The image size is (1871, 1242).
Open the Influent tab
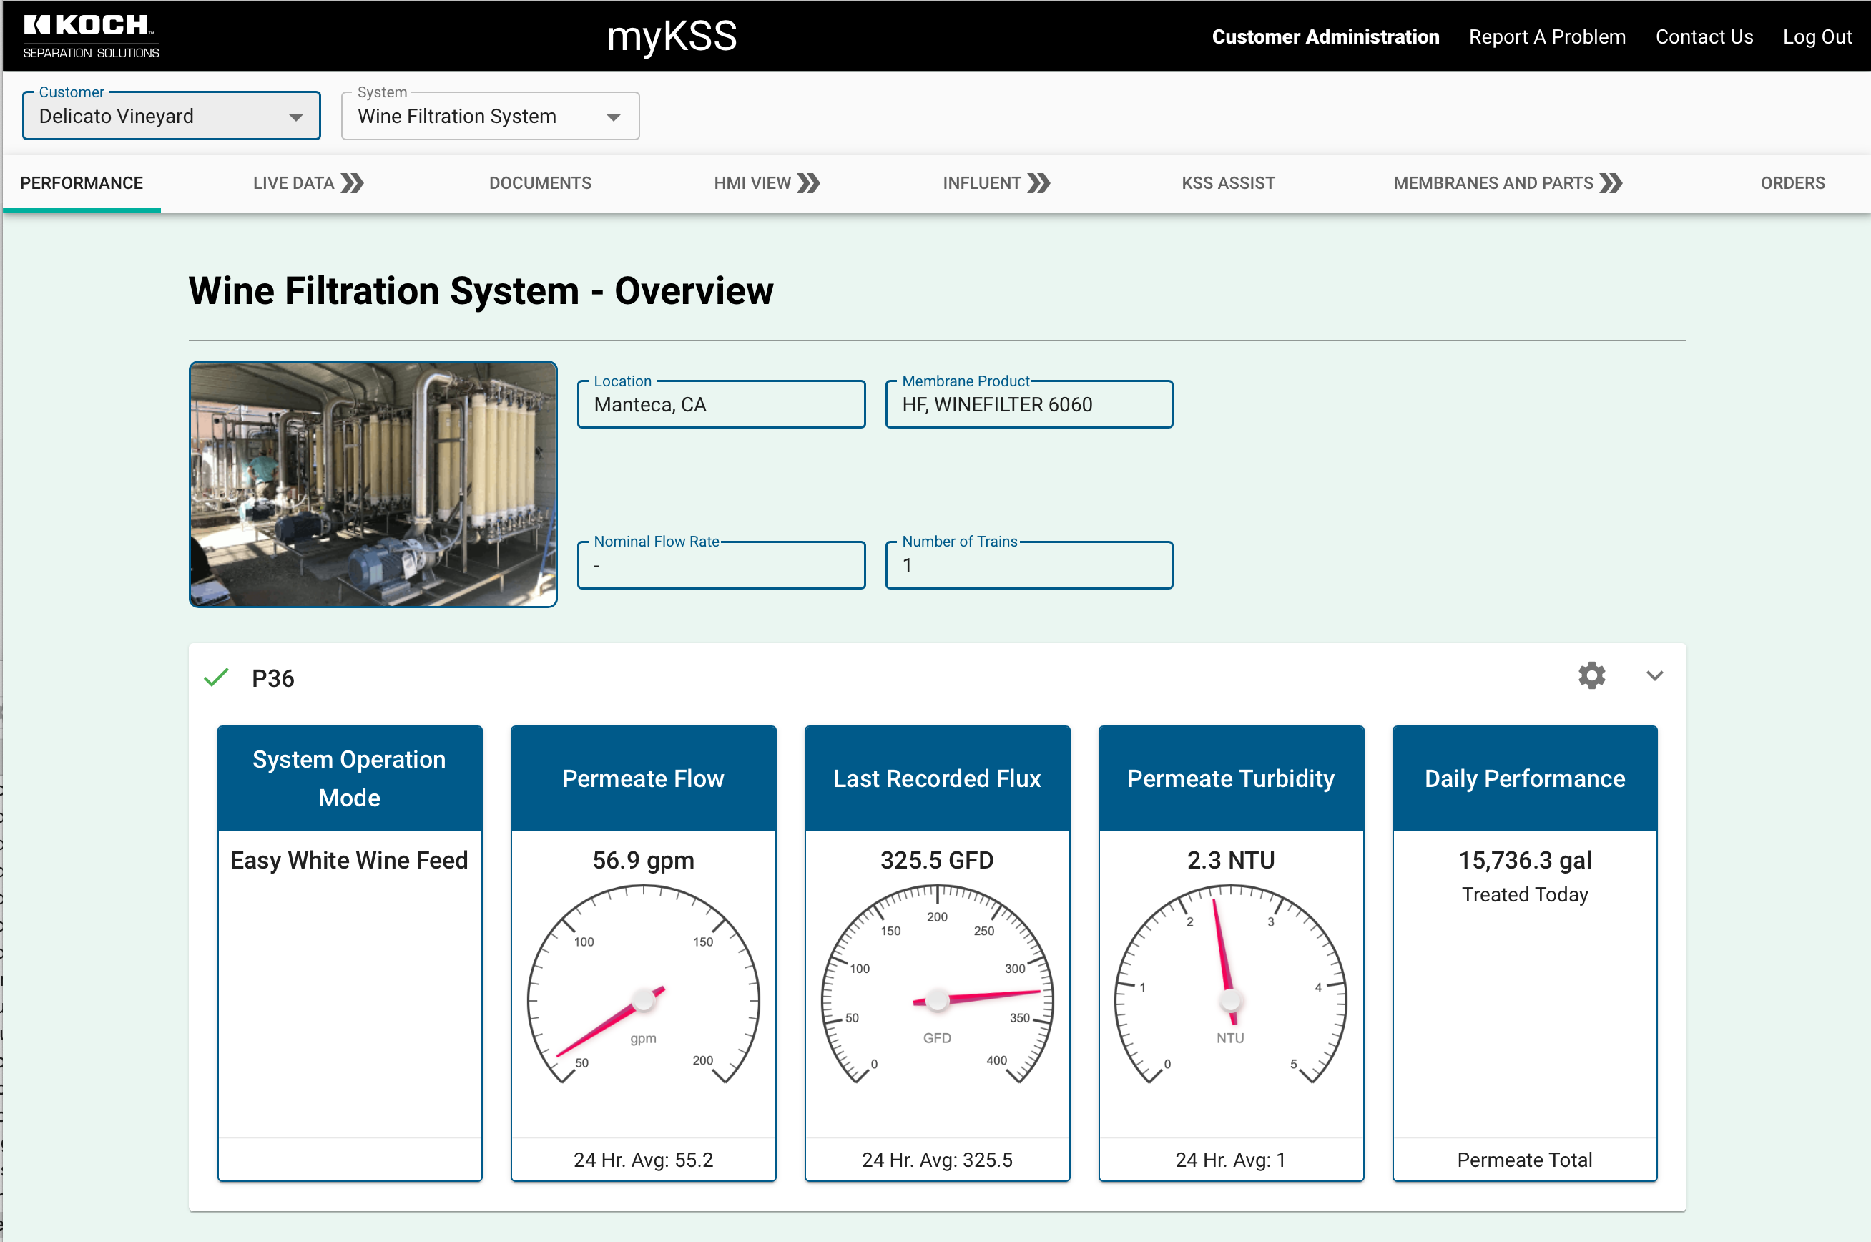[996, 183]
